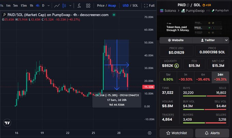232x138 pixels.
Task: Click the FDV $15.1M value
Action: [194, 66]
